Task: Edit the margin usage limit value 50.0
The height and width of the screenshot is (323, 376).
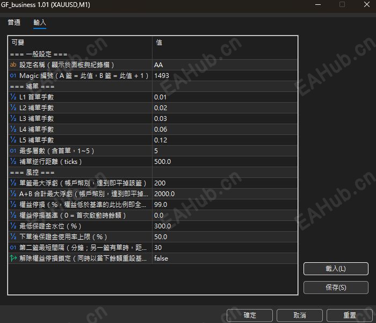Action: [225, 237]
